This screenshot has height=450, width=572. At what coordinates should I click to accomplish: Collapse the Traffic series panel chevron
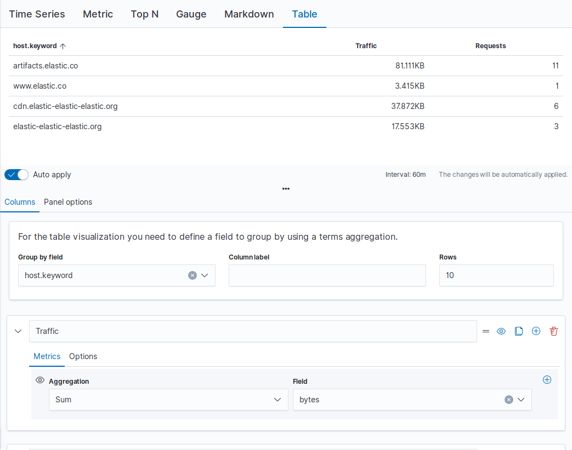click(18, 331)
